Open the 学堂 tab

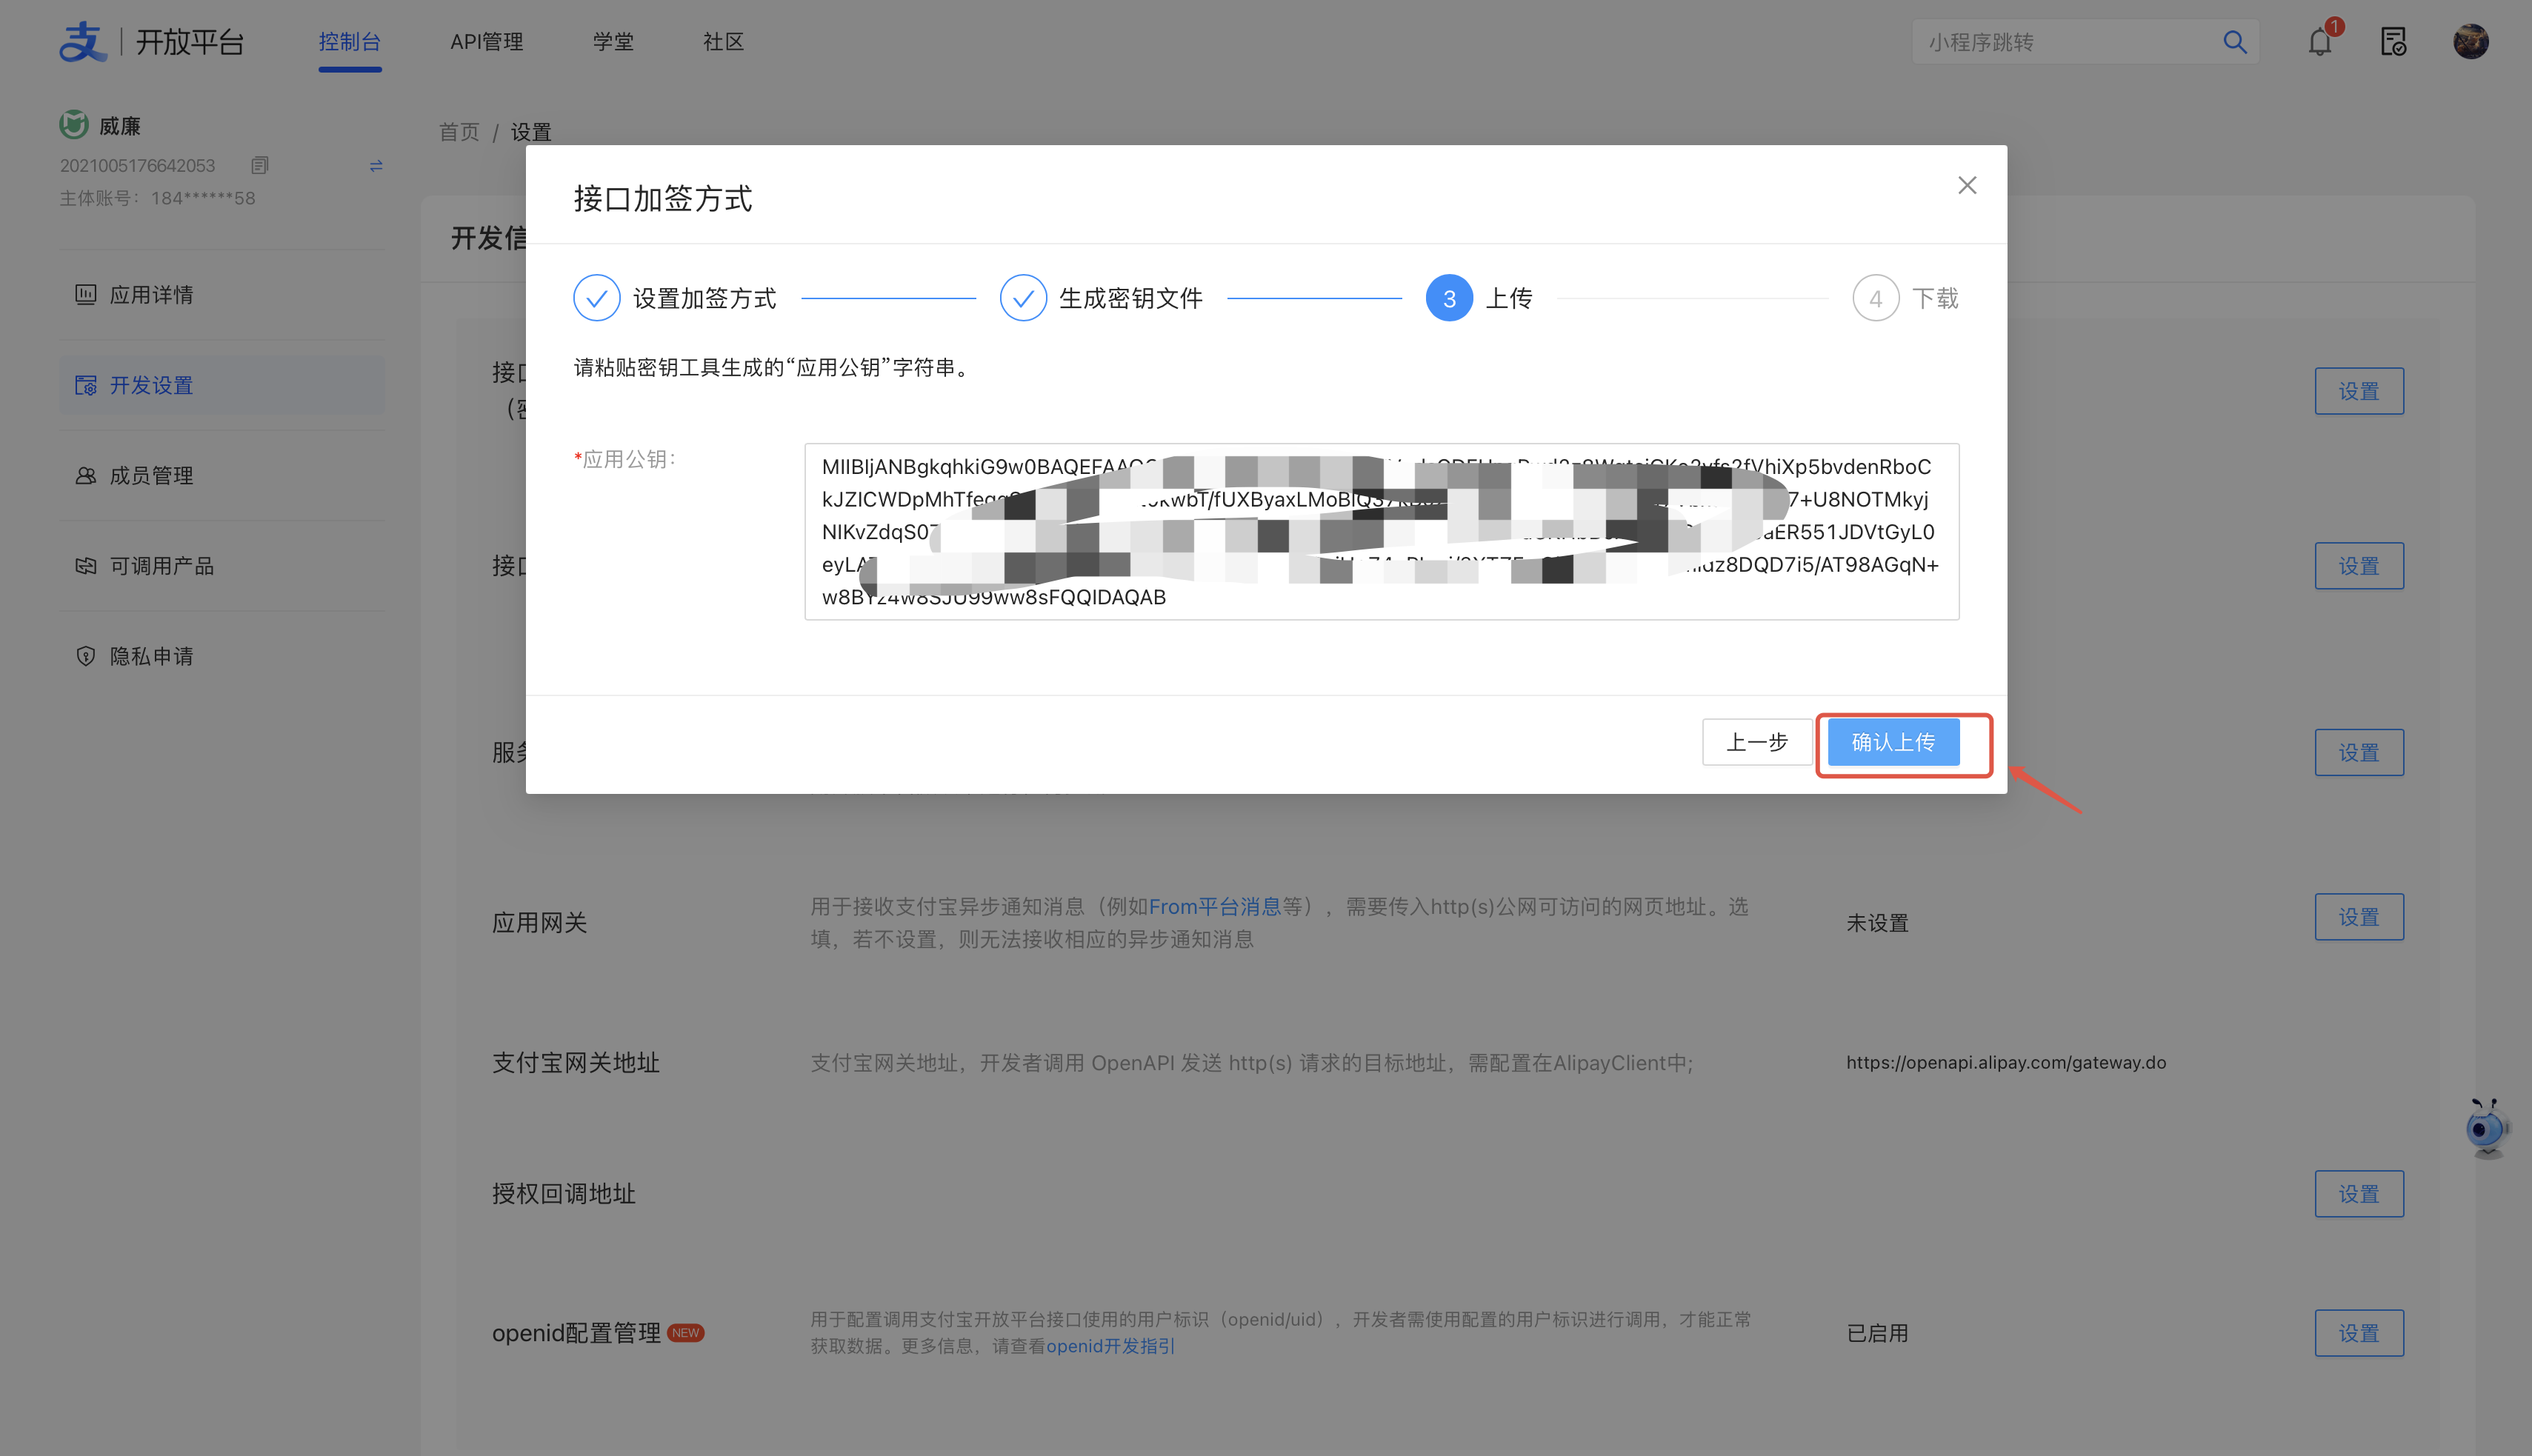point(613,42)
